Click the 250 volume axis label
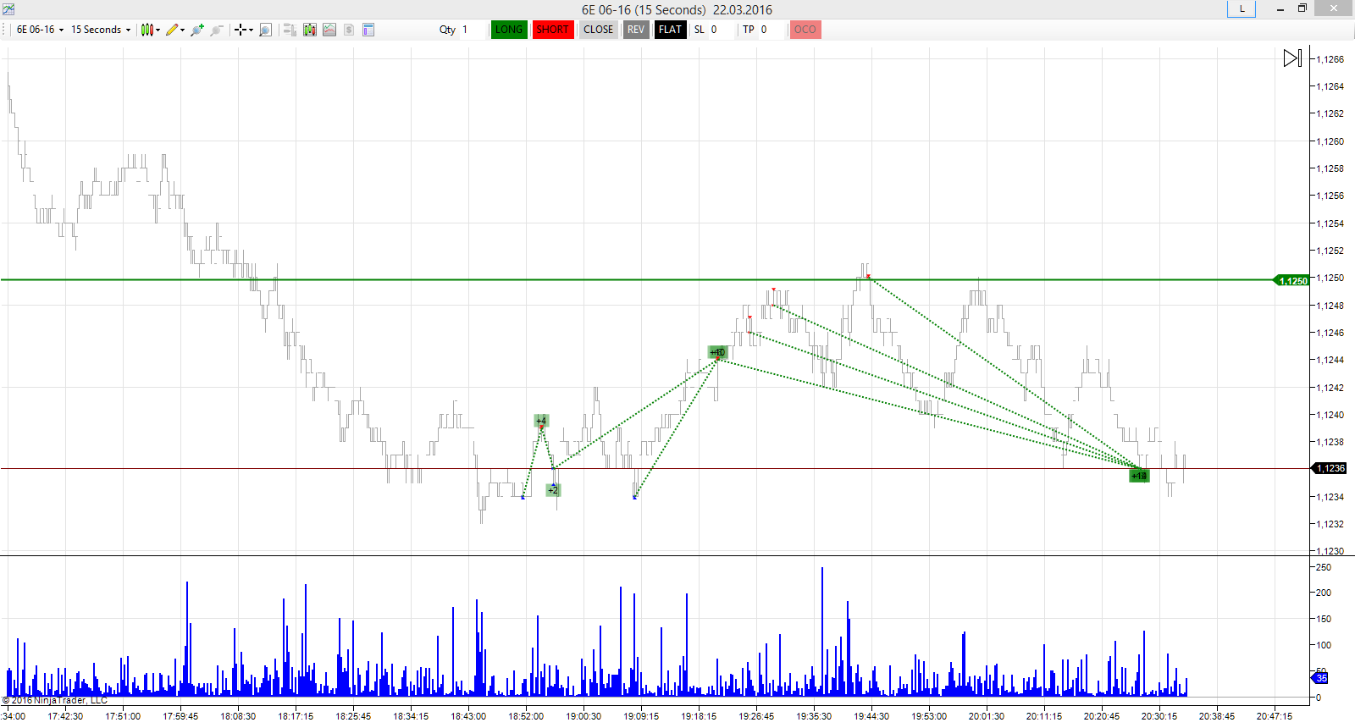The height and width of the screenshot is (728, 1355). (x=1323, y=567)
